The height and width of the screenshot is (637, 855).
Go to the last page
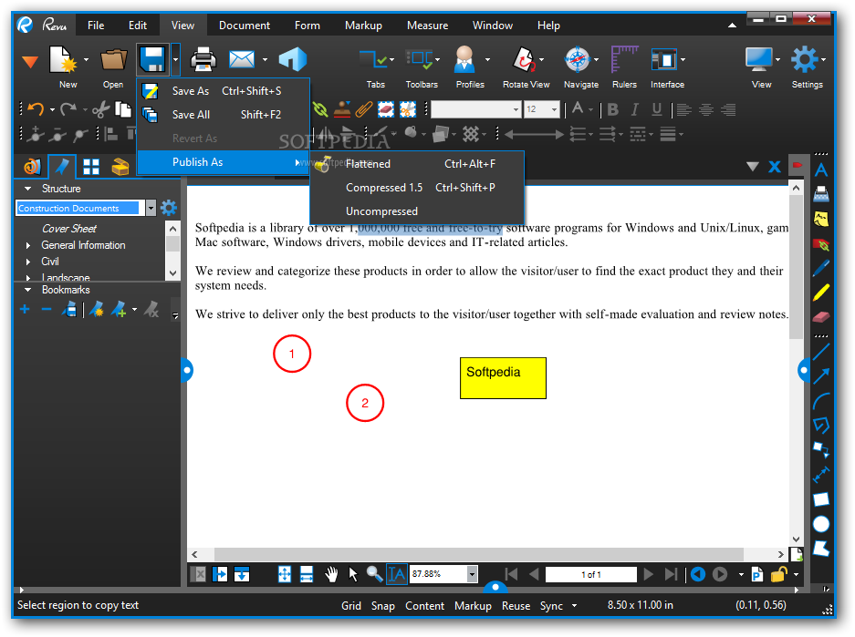coord(671,574)
